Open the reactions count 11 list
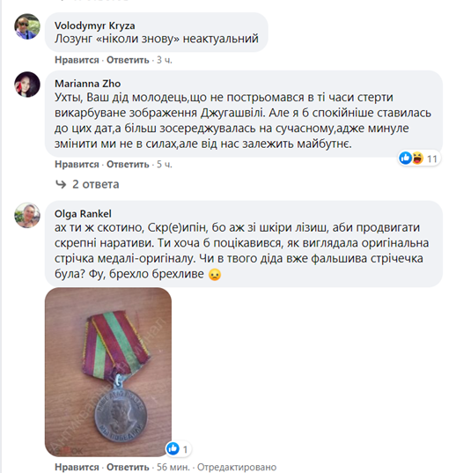 (x=432, y=159)
